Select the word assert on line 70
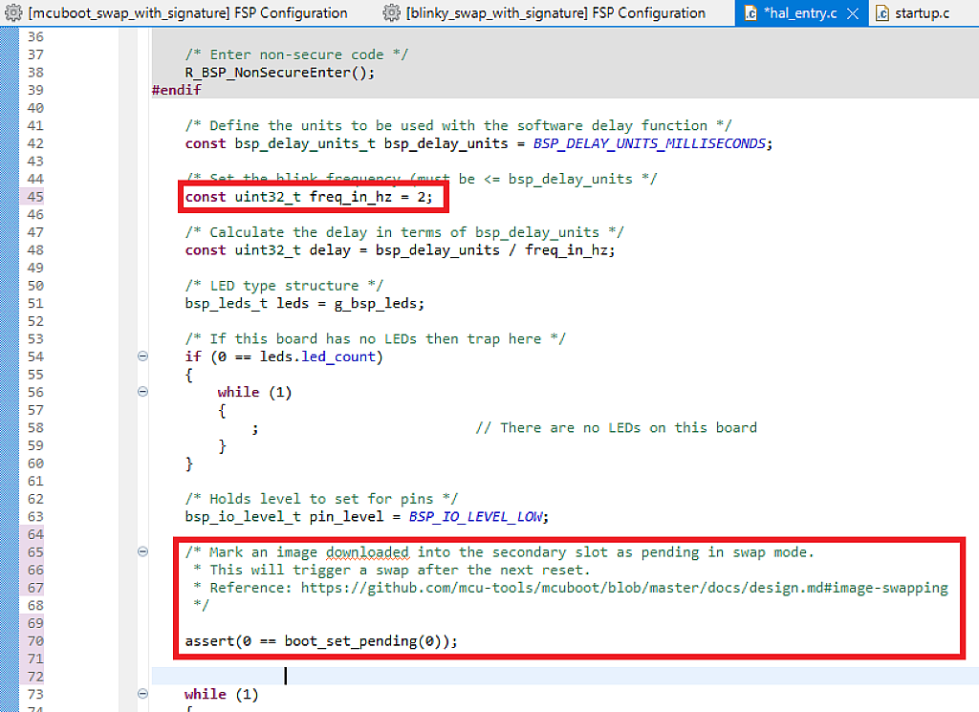 coord(208,640)
